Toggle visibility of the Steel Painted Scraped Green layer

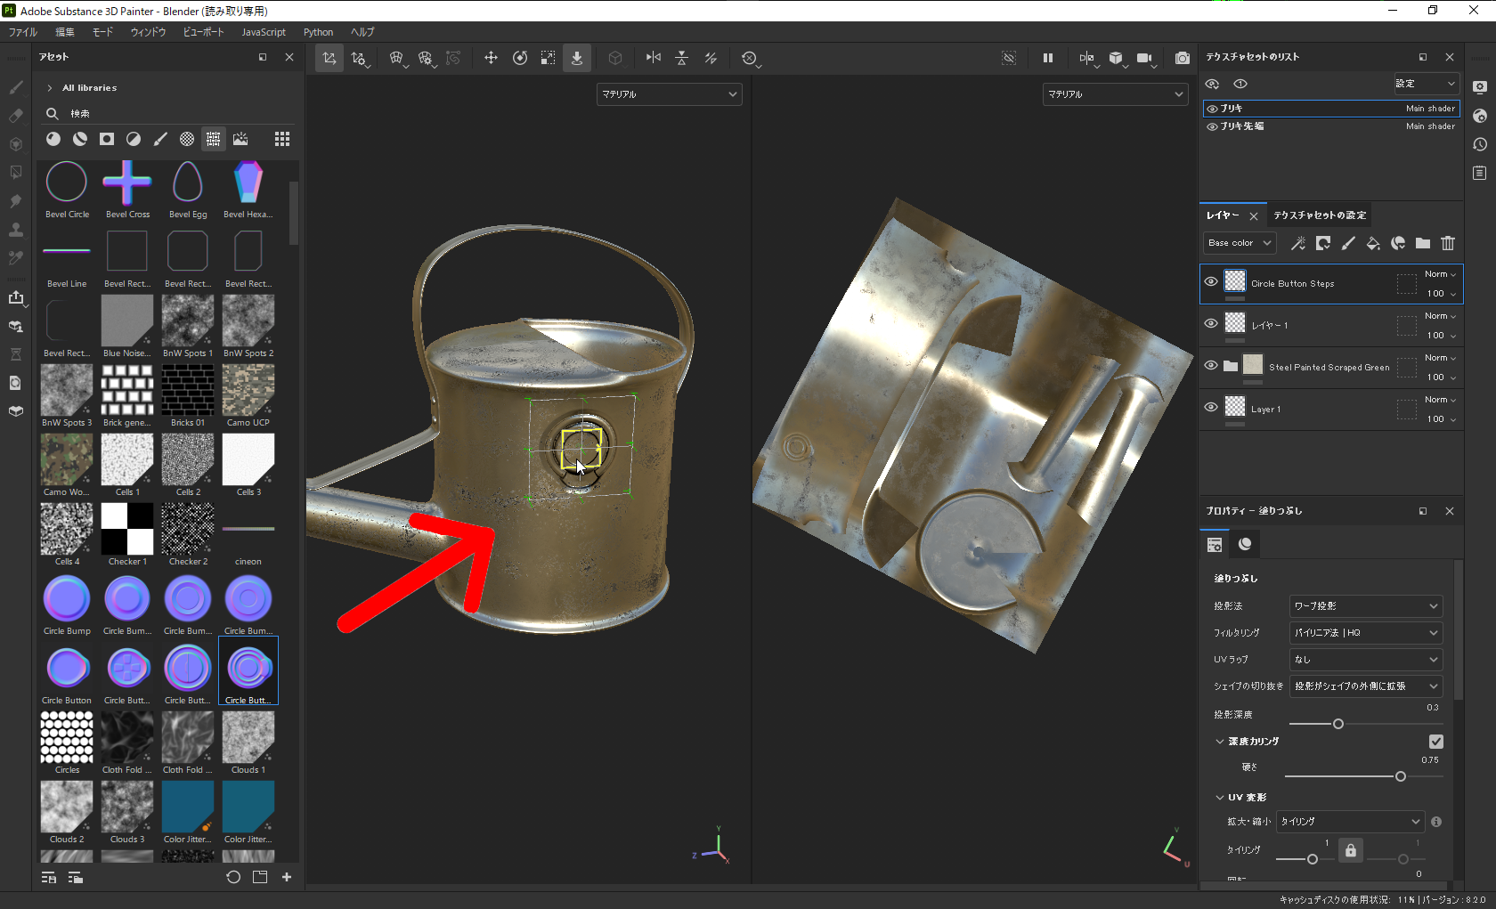(x=1210, y=367)
